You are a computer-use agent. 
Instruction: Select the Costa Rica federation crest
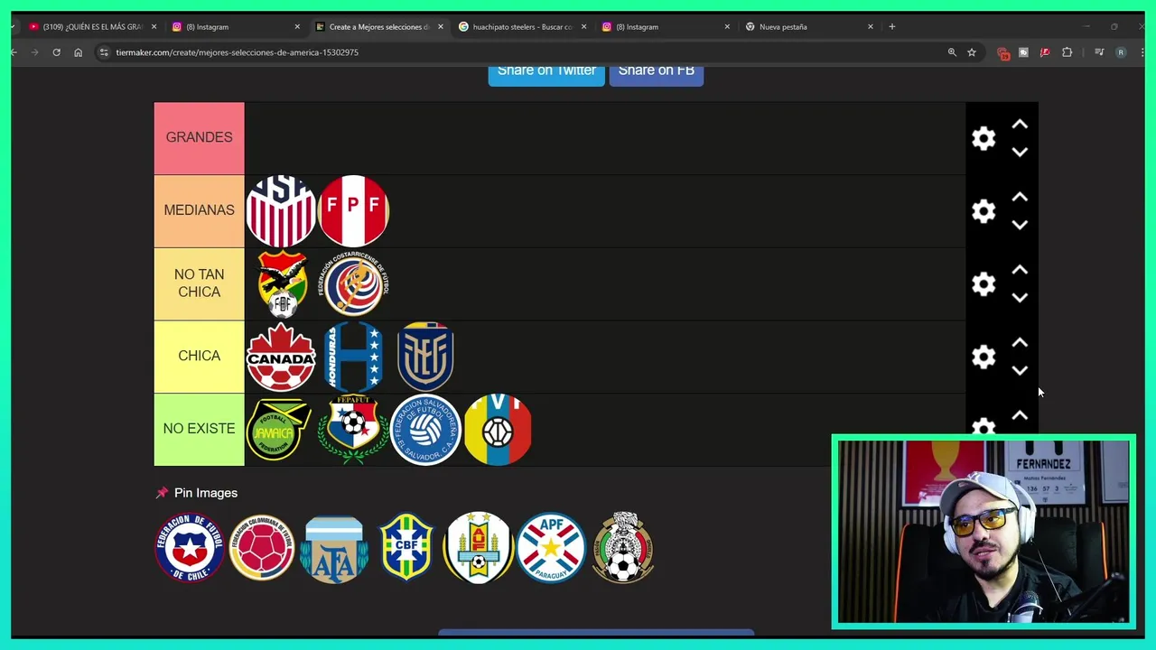[354, 283]
